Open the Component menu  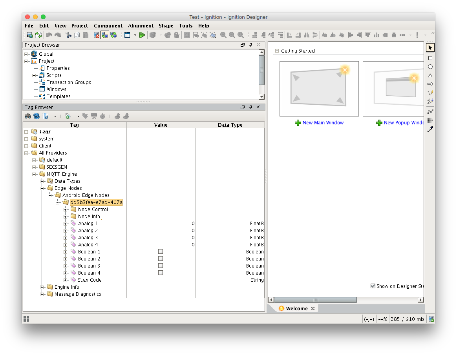point(108,25)
